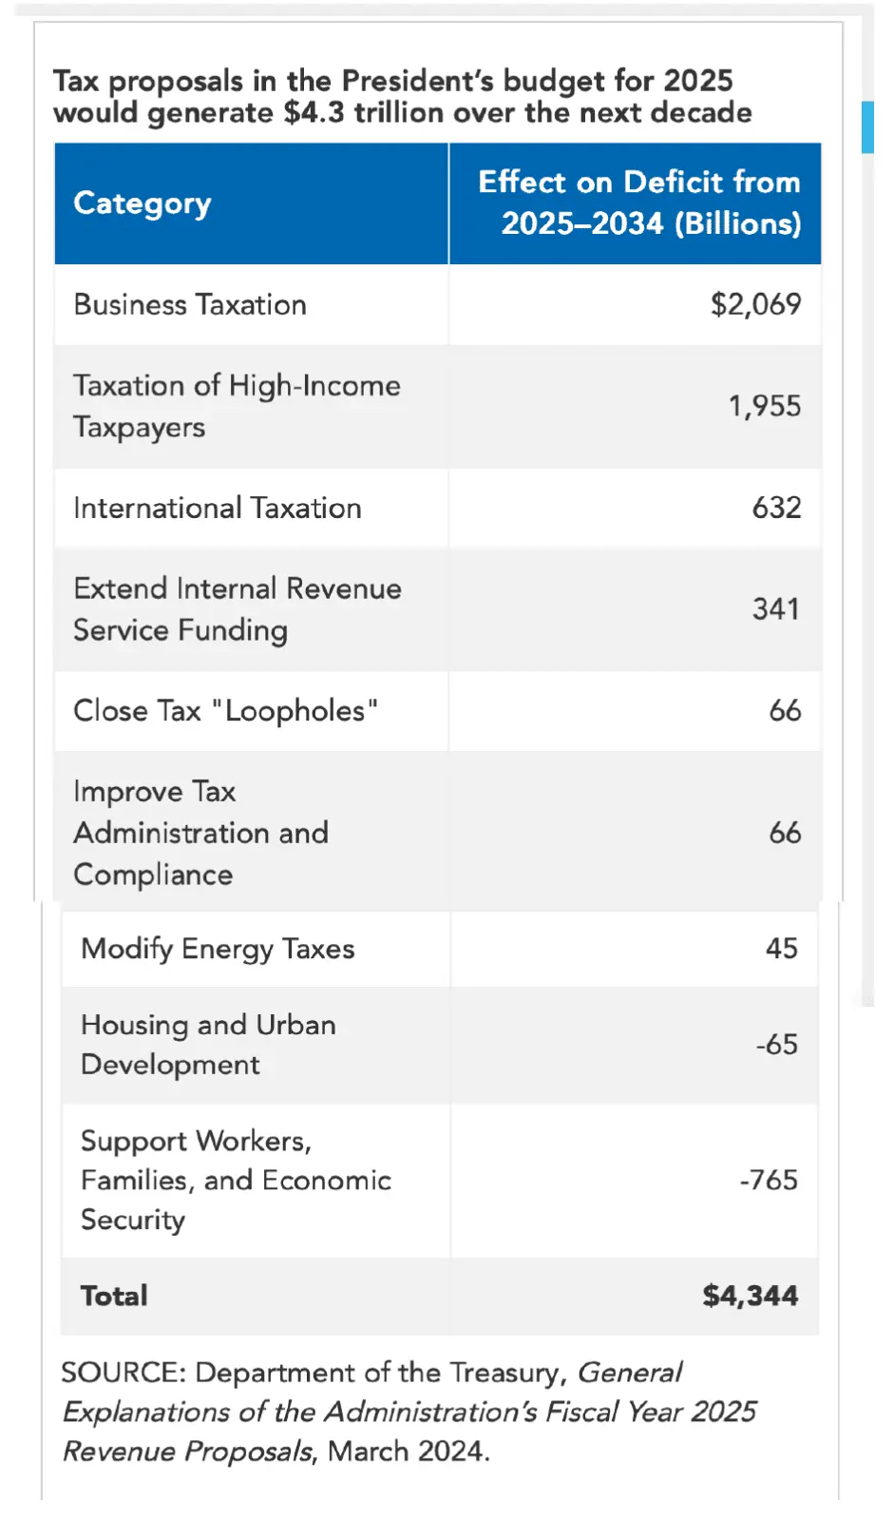Select Improve Tax Administration and Compliance row
This screenshot has height=1521, width=894.
[x=200, y=833]
